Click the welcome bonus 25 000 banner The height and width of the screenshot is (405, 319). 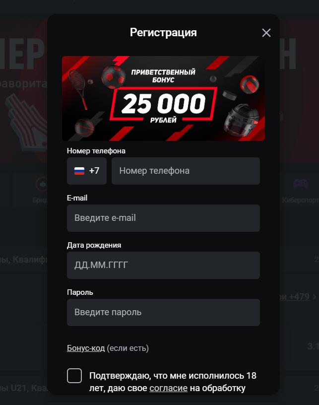(x=163, y=98)
